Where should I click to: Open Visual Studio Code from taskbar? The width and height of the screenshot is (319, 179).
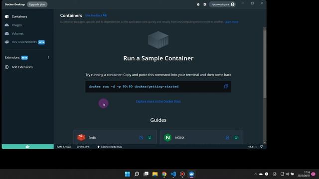pyautogui.click(x=173, y=174)
